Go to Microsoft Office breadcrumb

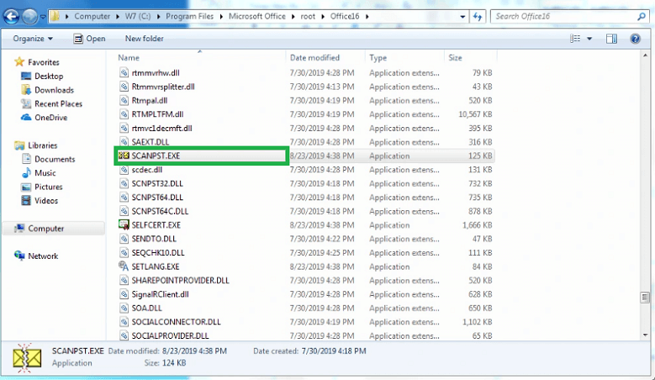point(257,16)
